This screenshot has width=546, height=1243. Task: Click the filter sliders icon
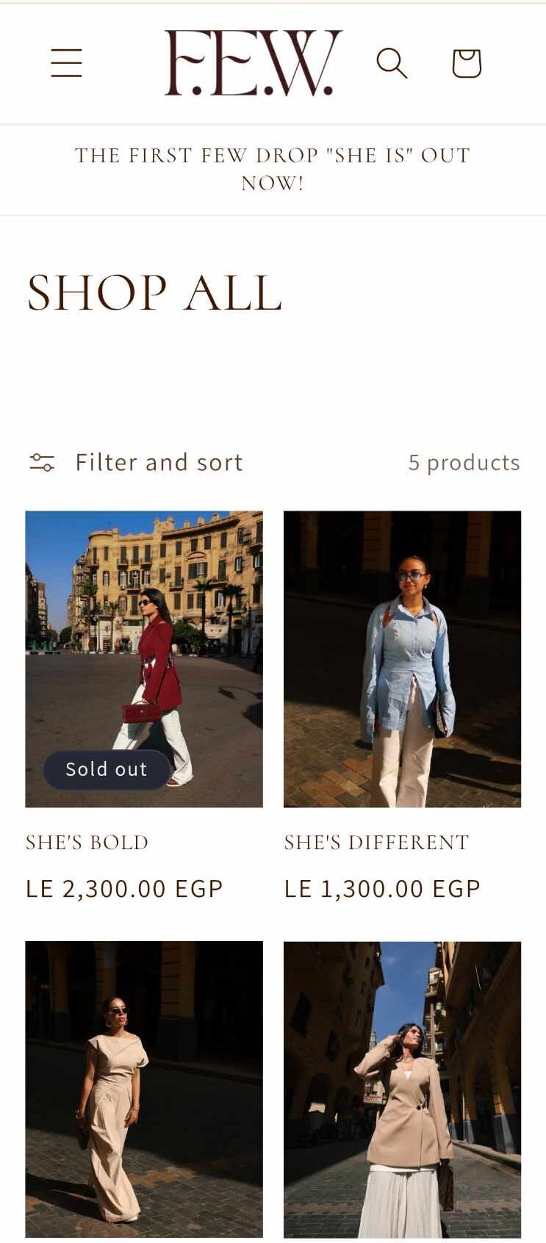(x=42, y=462)
